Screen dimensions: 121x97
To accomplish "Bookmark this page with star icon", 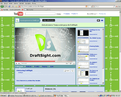I will coord(88,6).
